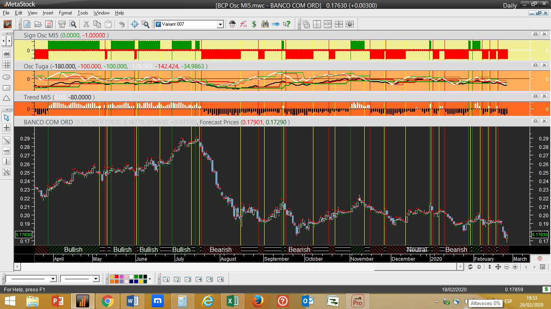
Task: Select the crosshair pointer tool in toolbar
Action: (135, 24)
